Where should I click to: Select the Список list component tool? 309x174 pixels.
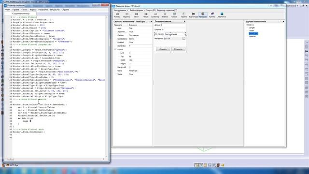(174, 15)
